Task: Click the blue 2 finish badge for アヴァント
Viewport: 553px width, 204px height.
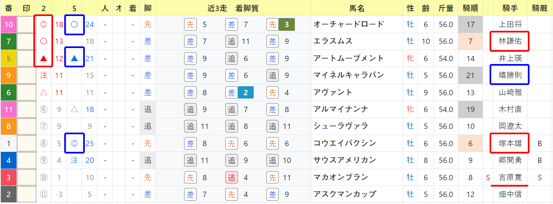Action: pyautogui.click(x=245, y=92)
